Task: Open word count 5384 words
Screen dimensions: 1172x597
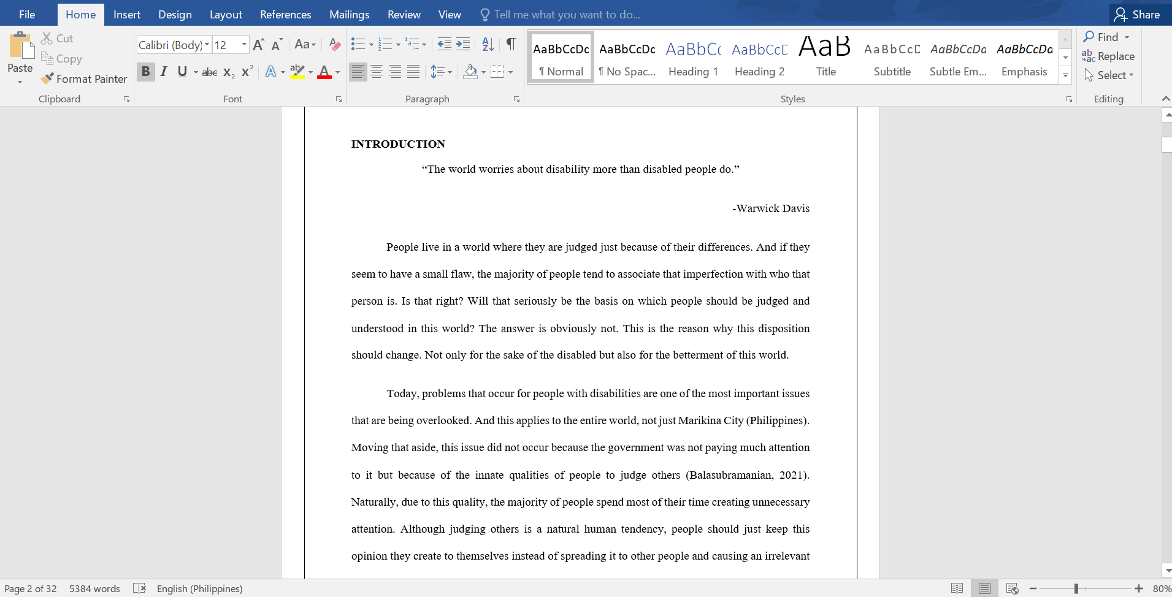Action: (x=94, y=588)
